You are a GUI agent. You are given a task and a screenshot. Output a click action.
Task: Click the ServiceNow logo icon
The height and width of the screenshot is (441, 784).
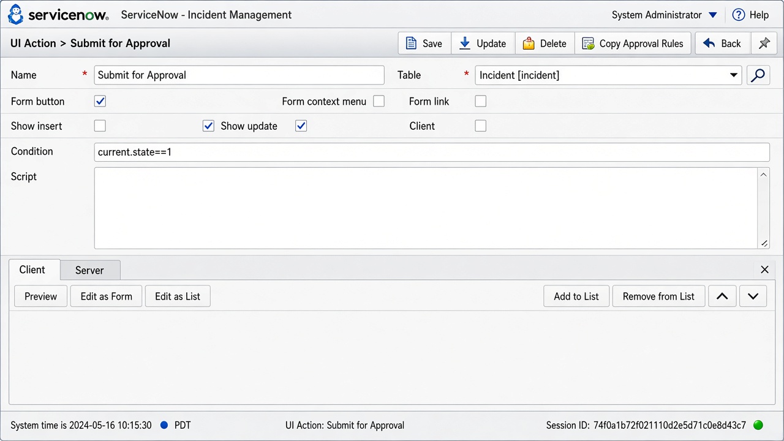[x=15, y=15]
